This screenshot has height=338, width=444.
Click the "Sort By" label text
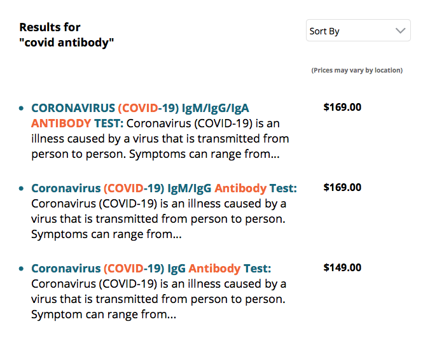pos(324,31)
